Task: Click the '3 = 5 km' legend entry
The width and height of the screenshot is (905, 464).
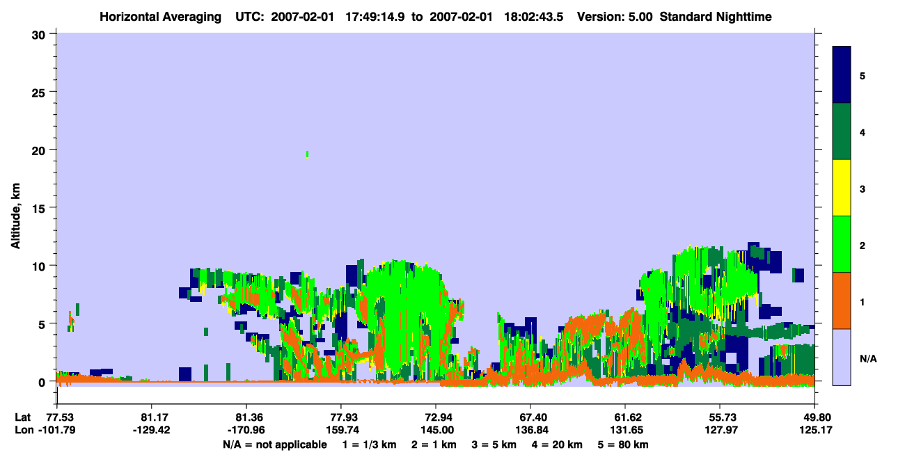Action: [494, 445]
